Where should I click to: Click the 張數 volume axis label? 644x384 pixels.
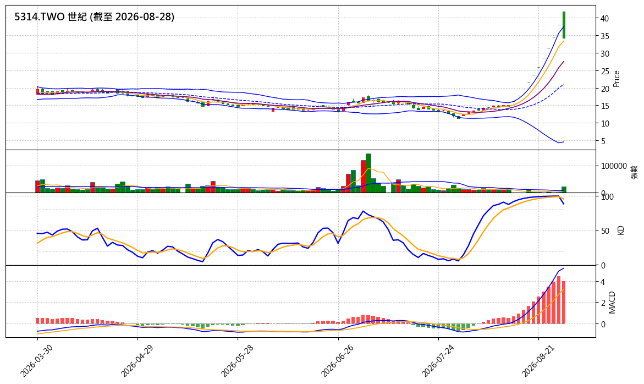click(635, 172)
